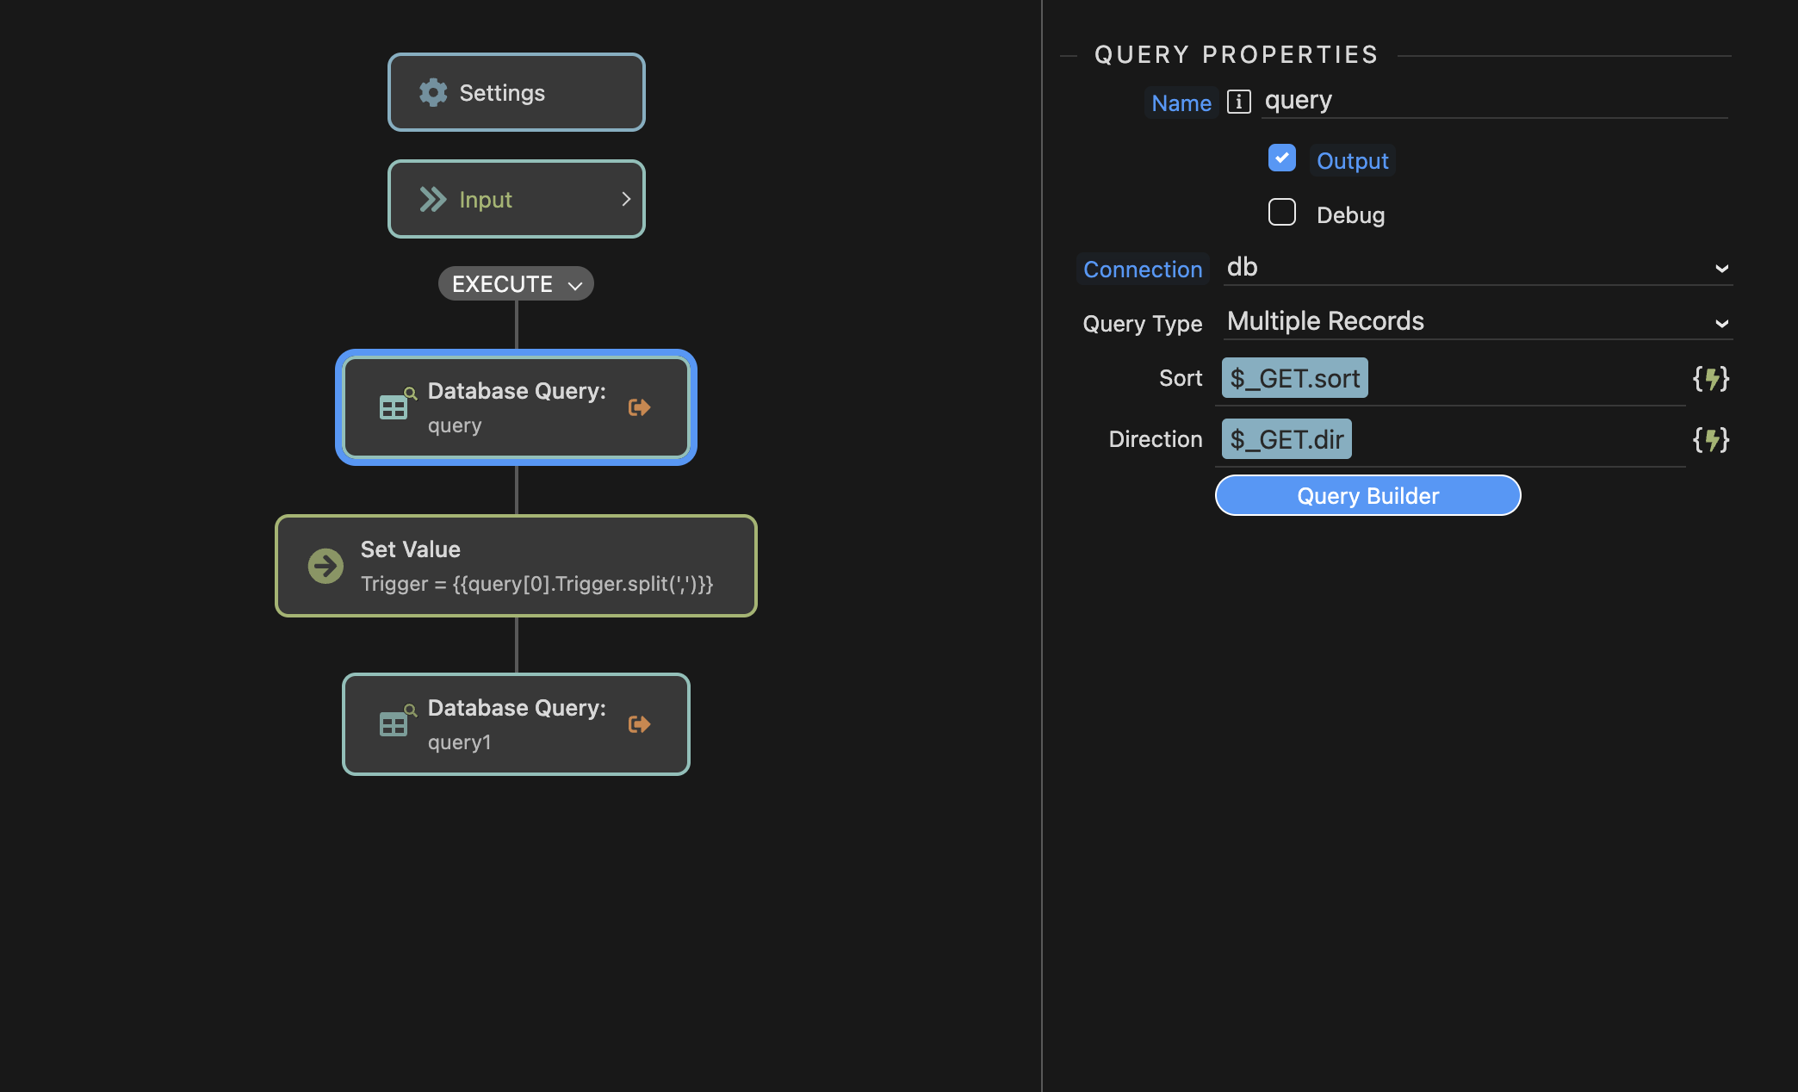Click the table icon of query1 step
This screenshot has width=1798, height=1092.
tap(397, 722)
